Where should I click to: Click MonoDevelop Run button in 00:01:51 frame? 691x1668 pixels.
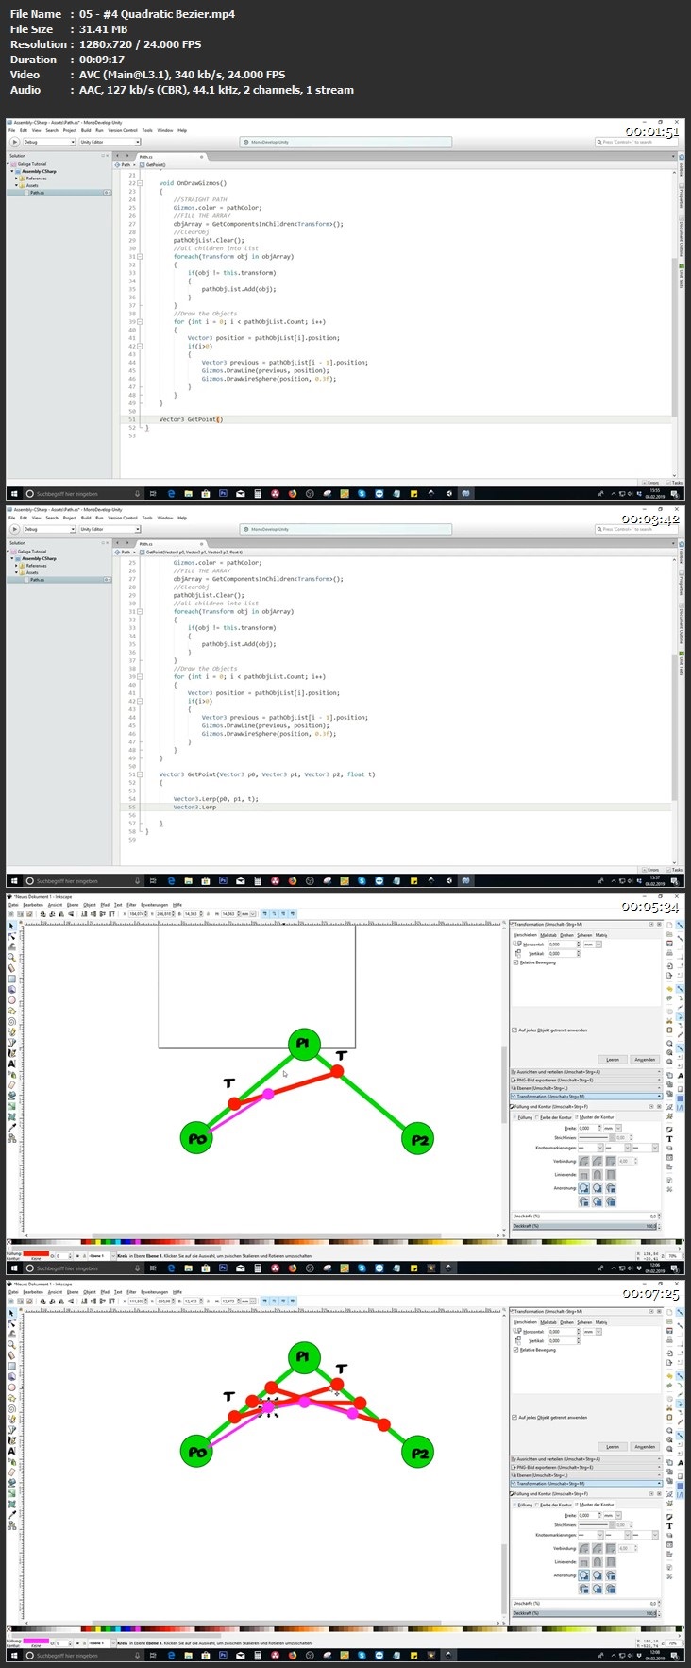[x=14, y=142]
